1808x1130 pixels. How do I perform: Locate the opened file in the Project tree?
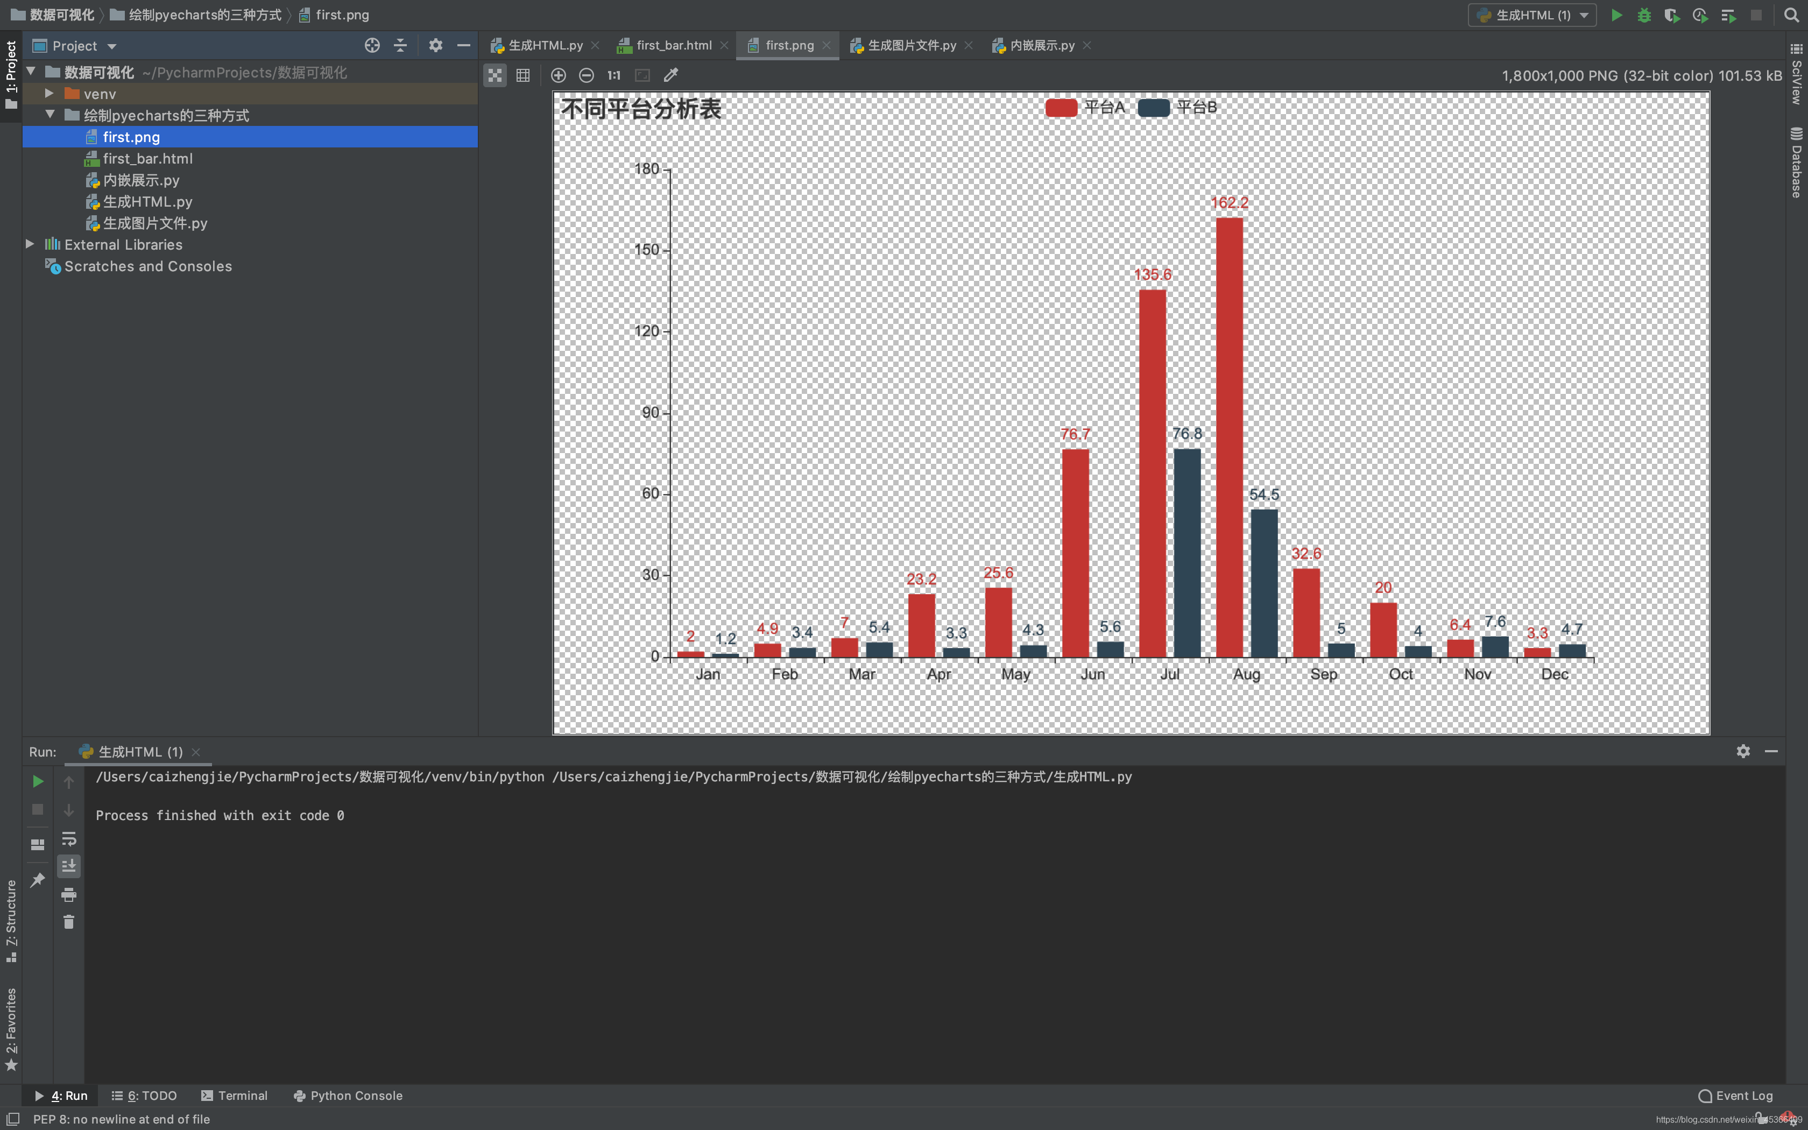(x=372, y=46)
